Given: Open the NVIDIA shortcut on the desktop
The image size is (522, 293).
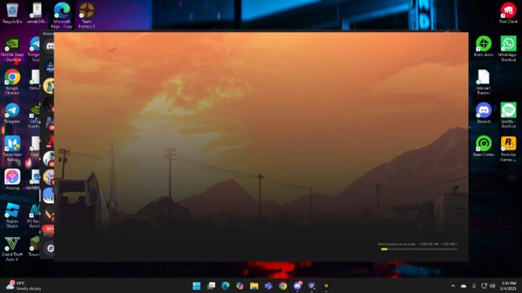Looking at the screenshot, I should point(12,49).
